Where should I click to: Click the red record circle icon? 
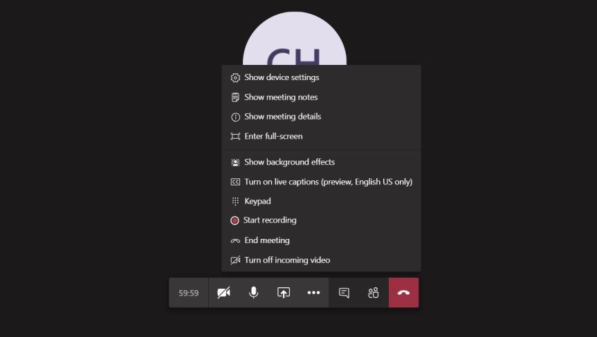(x=235, y=220)
